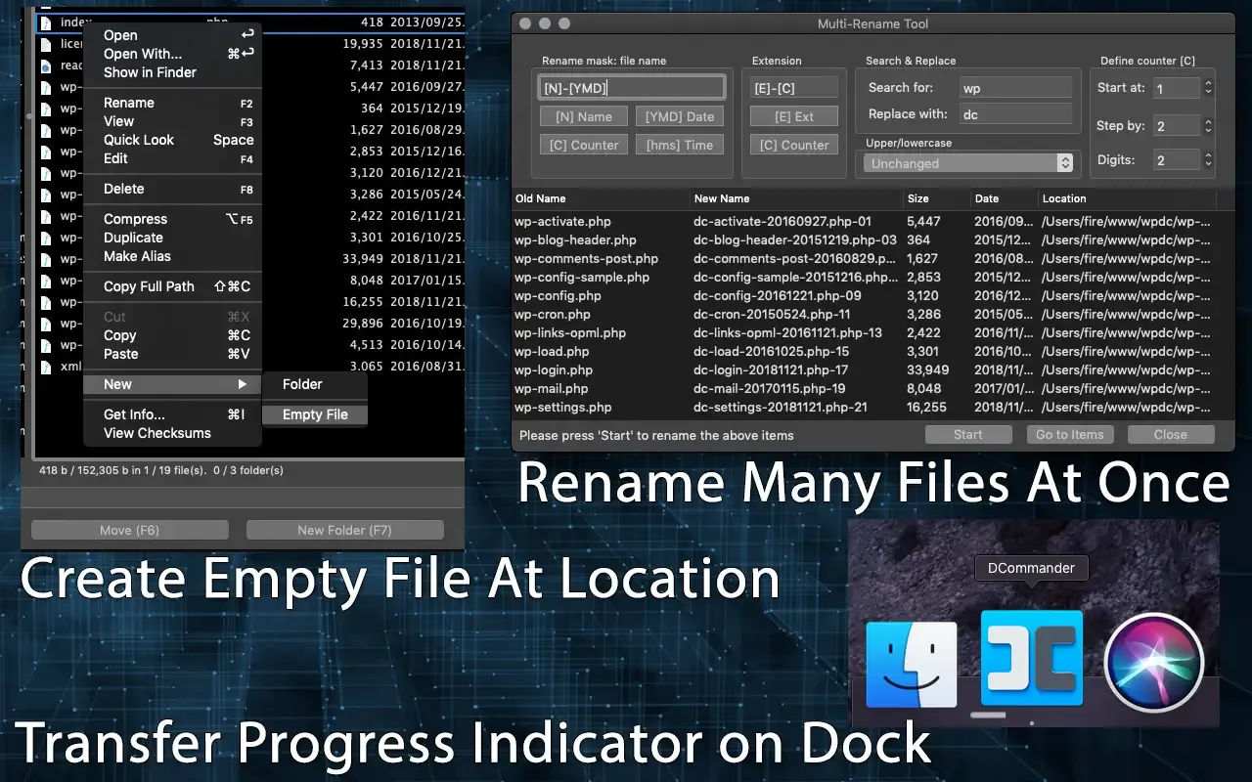1252x782 pixels.
Task: Adjust the Step by stepper arrows
Action: pyautogui.click(x=1208, y=126)
